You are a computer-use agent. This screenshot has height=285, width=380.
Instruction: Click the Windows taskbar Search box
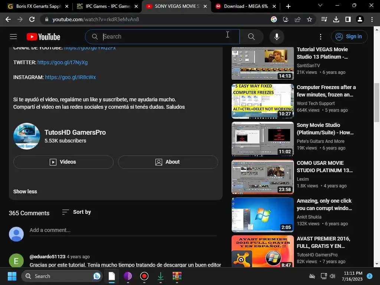[62, 276]
